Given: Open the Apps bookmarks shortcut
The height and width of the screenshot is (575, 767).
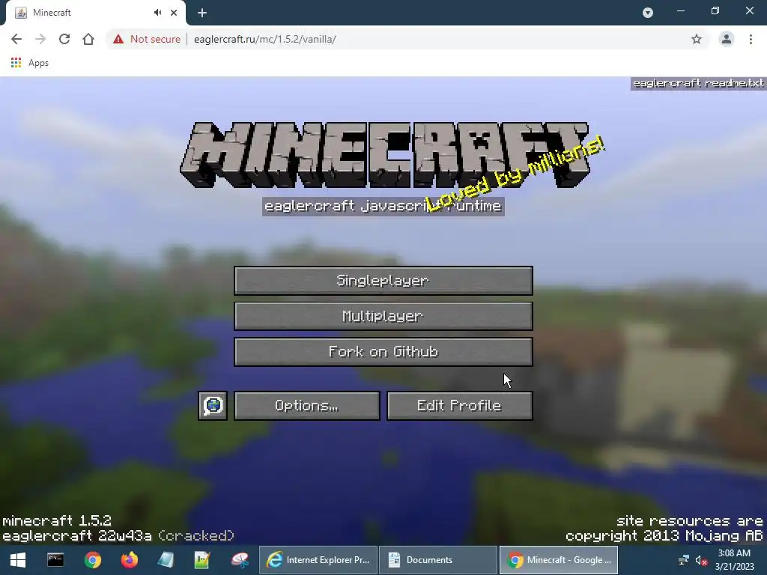Looking at the screenshot, I should [x=30, y=63].
